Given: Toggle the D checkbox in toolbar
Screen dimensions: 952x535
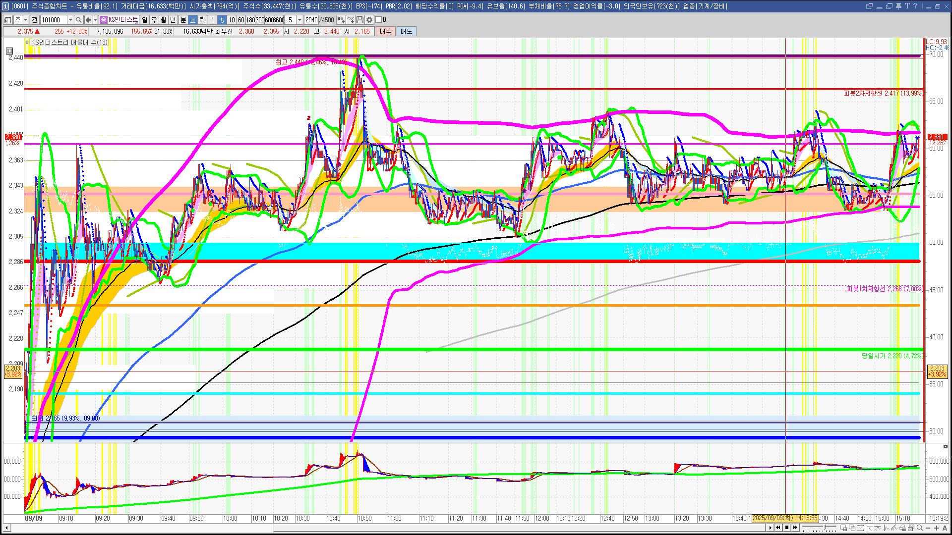Looking at the screenshot, I should (x=379, y=20).
